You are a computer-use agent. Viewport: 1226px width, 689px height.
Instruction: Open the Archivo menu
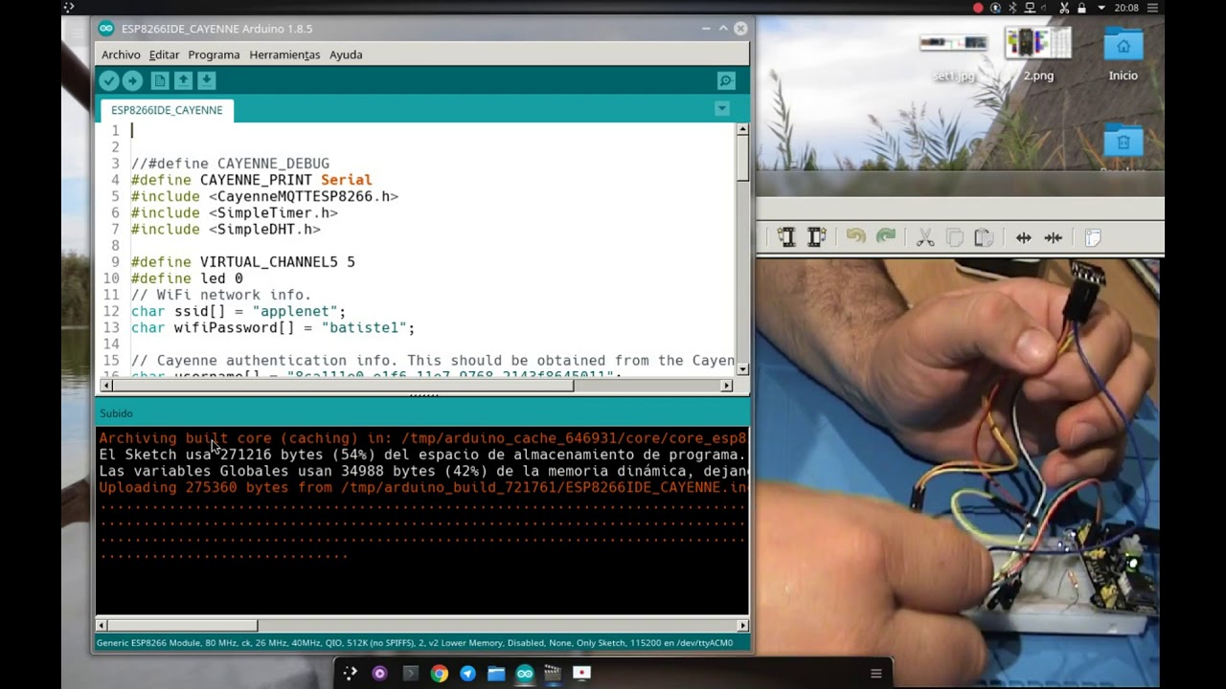tap(121, 55)
